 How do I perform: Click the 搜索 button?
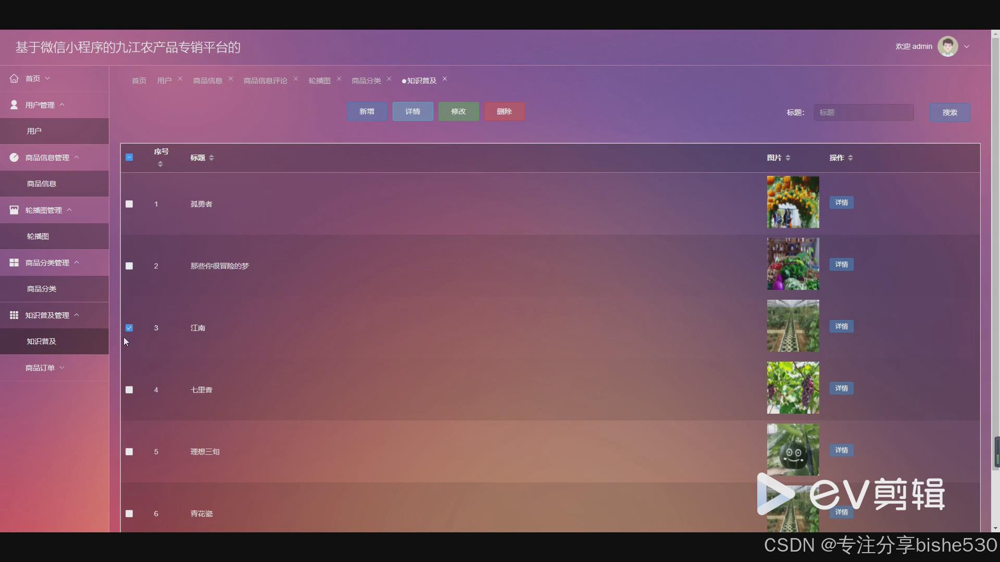[949, 112]
